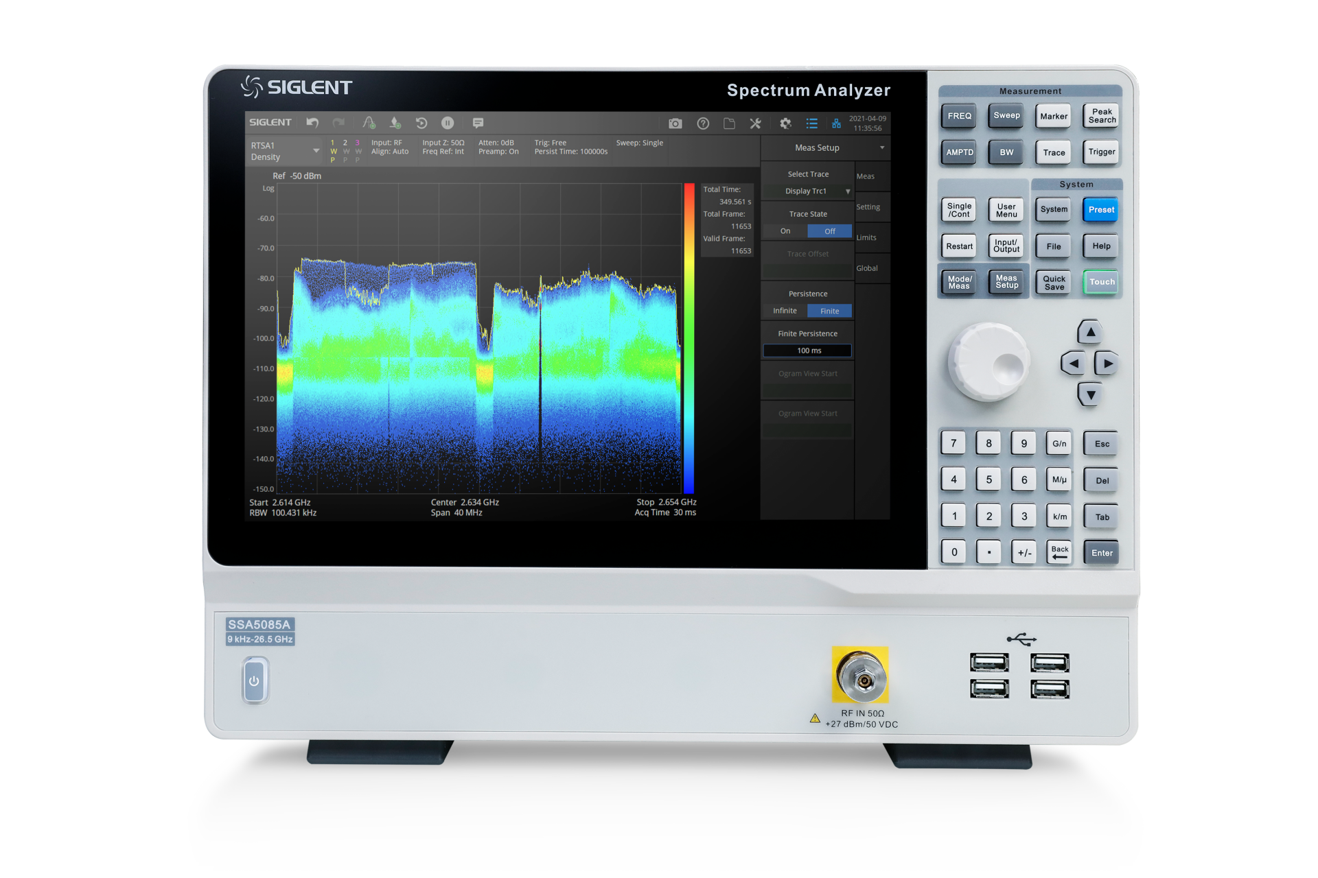
Task: Click the Peak Search hardware key
Action: click(x=1102, y=116)
